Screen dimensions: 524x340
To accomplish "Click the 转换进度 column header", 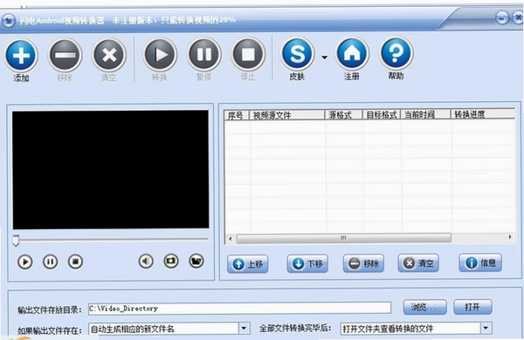I will click(483, 114).
